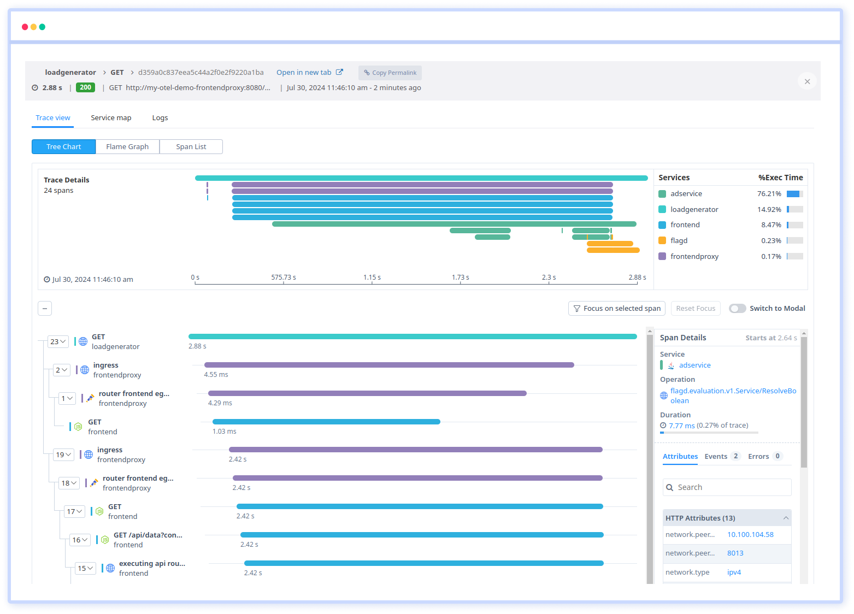Screen dimensions: 854x614
Task: Click the Java icon next to adservice link
Action: (x=671, y=365)
